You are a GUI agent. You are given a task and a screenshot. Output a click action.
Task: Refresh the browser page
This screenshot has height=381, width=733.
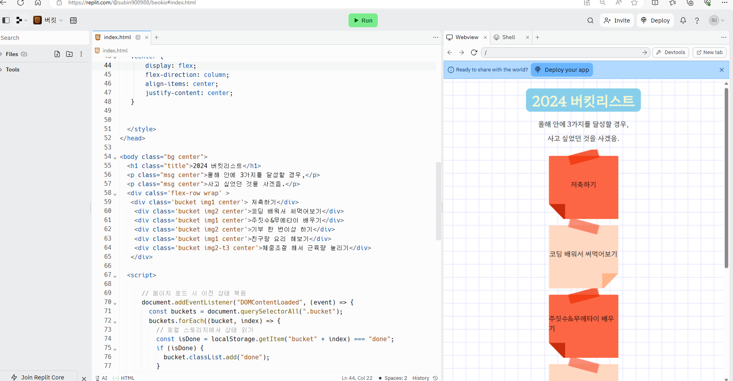click(x=21, y=3)
